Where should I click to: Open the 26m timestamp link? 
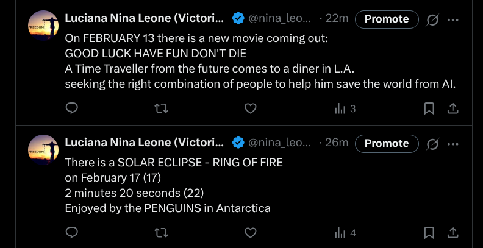pos(336,143)
